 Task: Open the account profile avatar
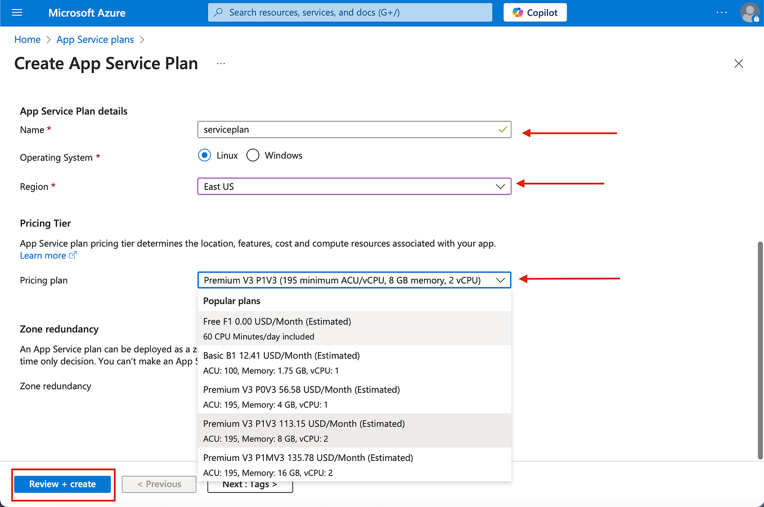[750, 12]
